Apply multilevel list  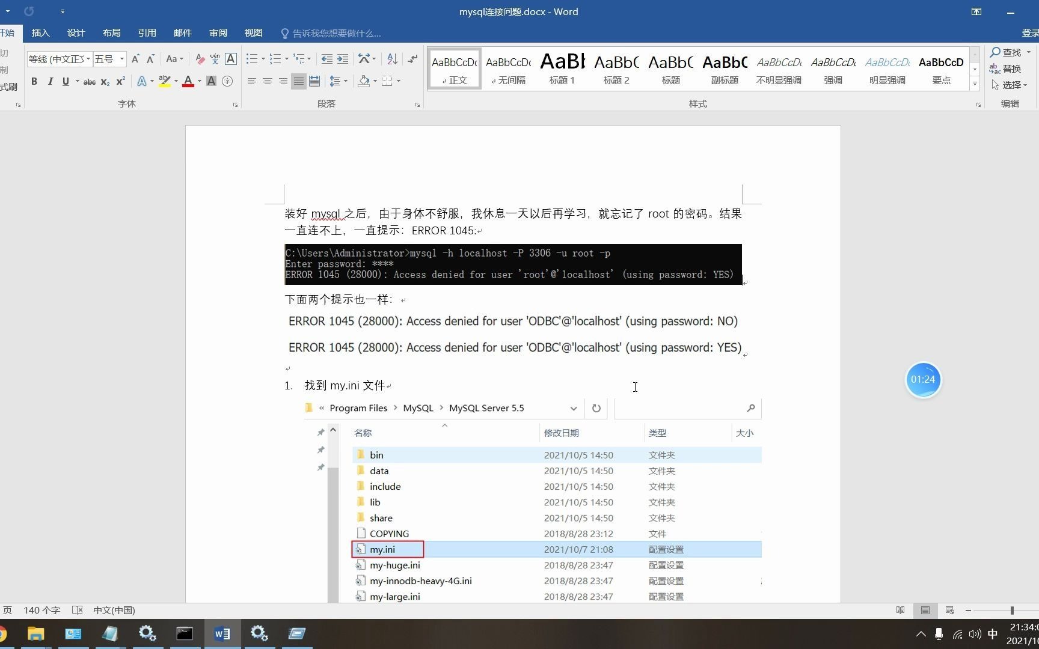[299, 59]
